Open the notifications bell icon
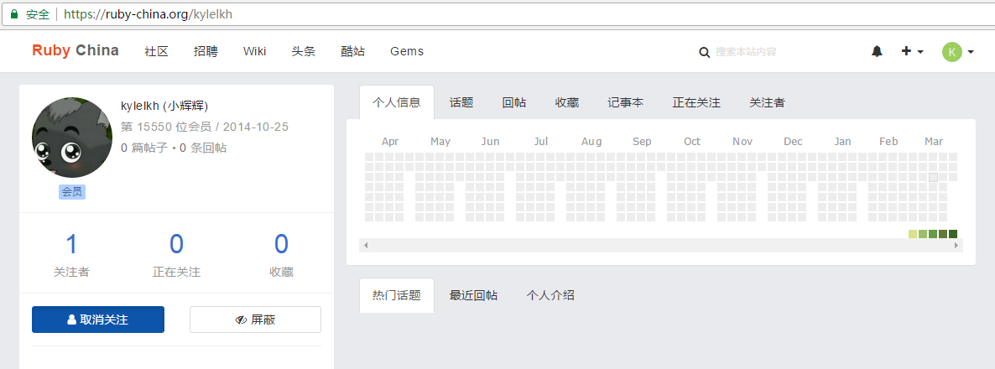This screenshot has height=369, width=995. (877, 51)
